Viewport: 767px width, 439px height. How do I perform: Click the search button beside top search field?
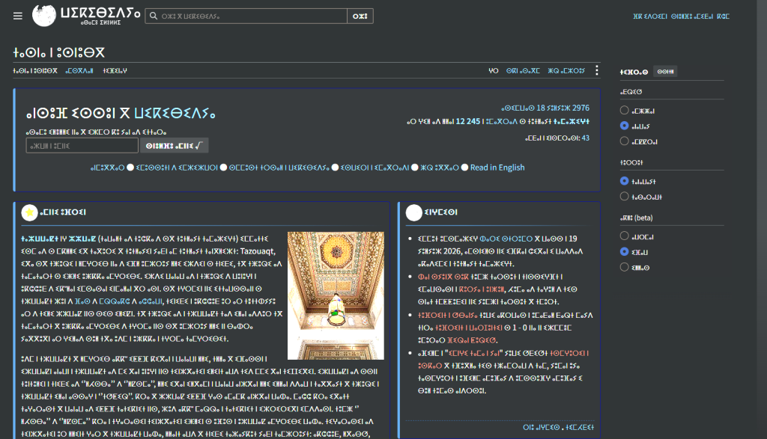(x=360, y=16)
